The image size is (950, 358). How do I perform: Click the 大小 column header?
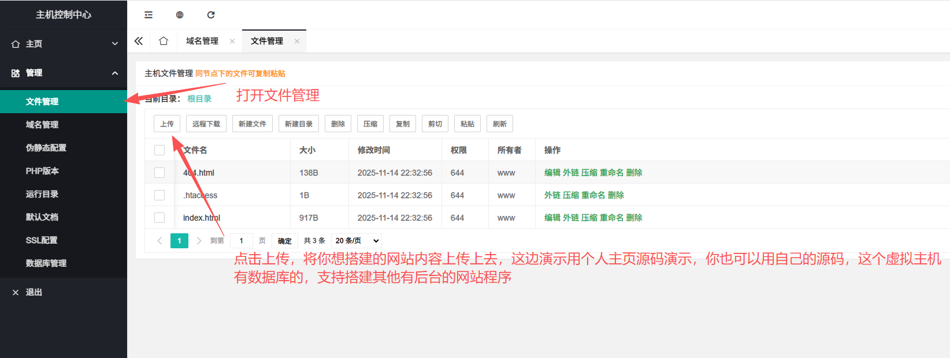click(307, 150)
